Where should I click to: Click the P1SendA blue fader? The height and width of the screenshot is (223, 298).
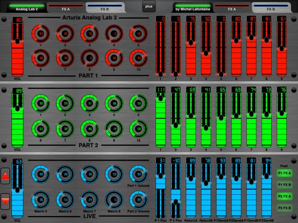point(221,191)
